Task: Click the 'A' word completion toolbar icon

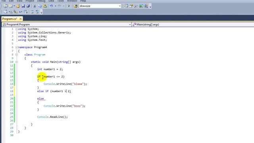Action: tap(20, 12)
